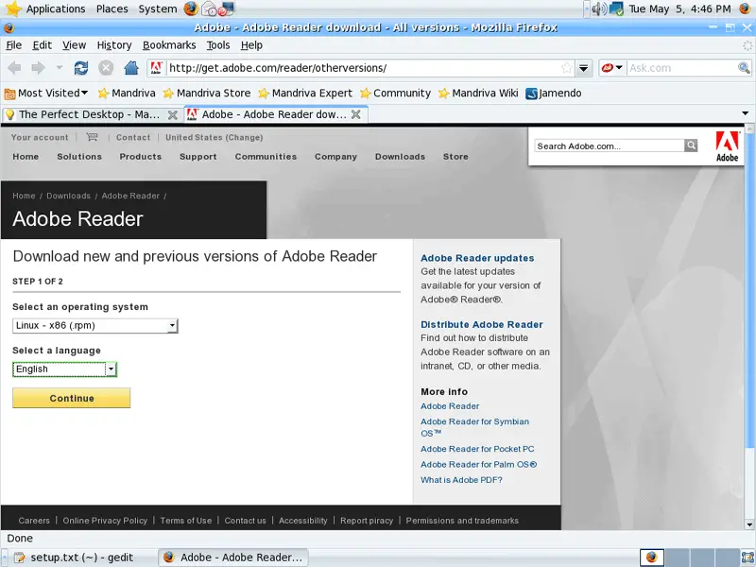Open the Help menu
The width and height of the screenshot is (756, 567).
pos(251,45)
